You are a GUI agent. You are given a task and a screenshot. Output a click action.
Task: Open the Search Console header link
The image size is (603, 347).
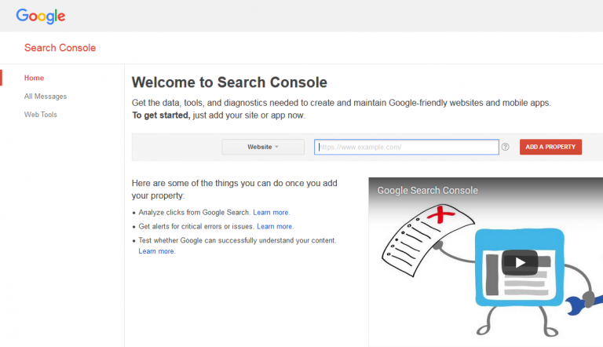(x=60, y=48)
